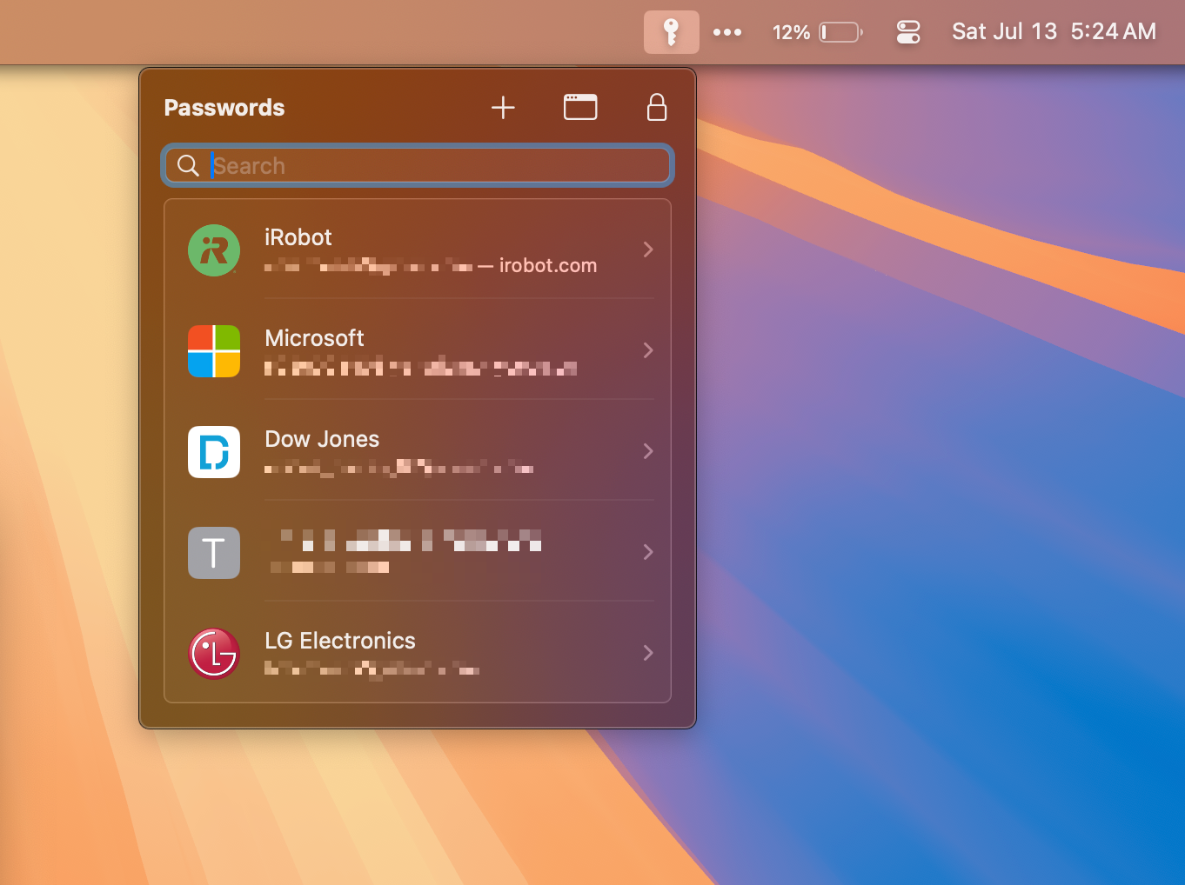Click the Passwords key icon in menu bar
Image resolution: width=1185 pixels, height=885 pixels.
(671, 32)
